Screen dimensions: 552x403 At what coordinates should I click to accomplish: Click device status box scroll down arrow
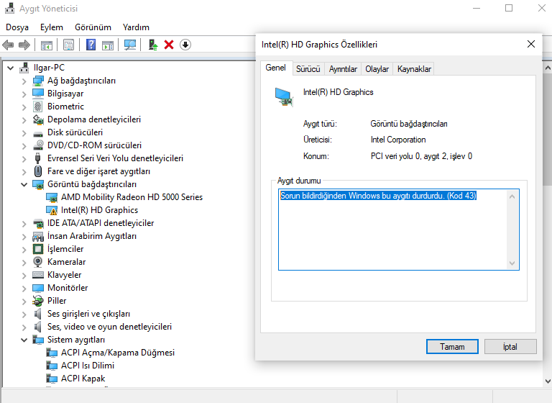512,263
